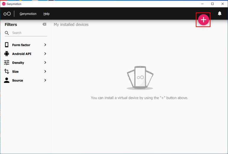Expand the Android API filter chevron

(45, 54)
